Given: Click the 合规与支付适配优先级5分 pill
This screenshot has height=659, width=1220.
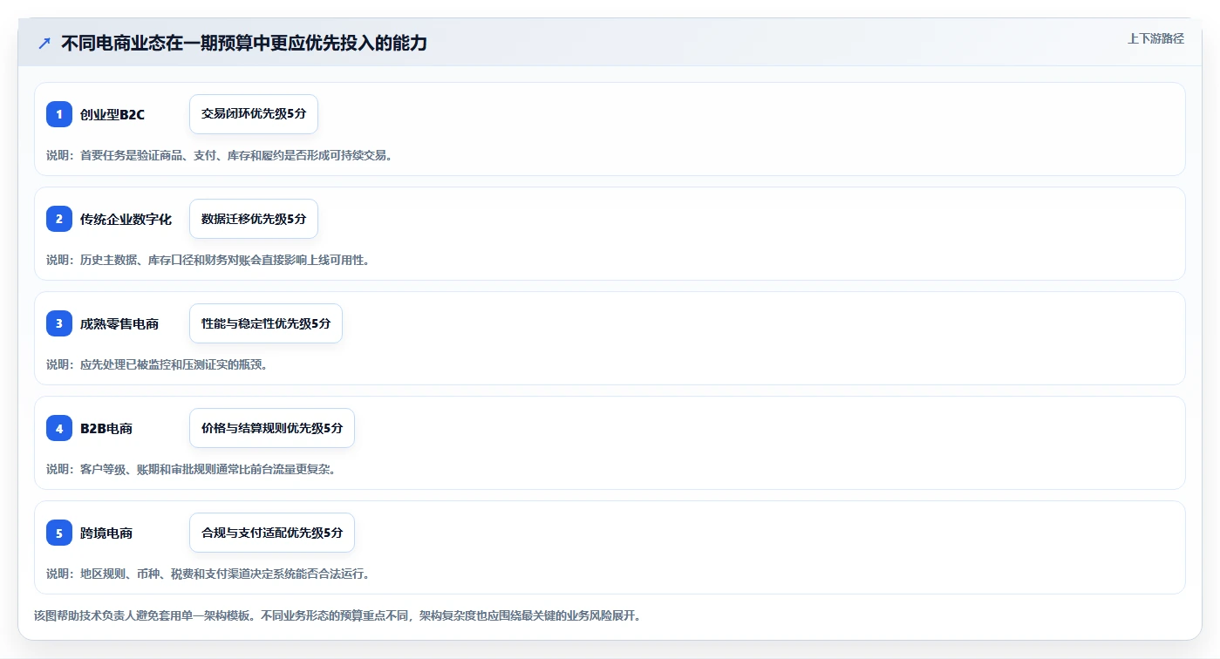Looking at the screenshot, I should tap(272, 533).
